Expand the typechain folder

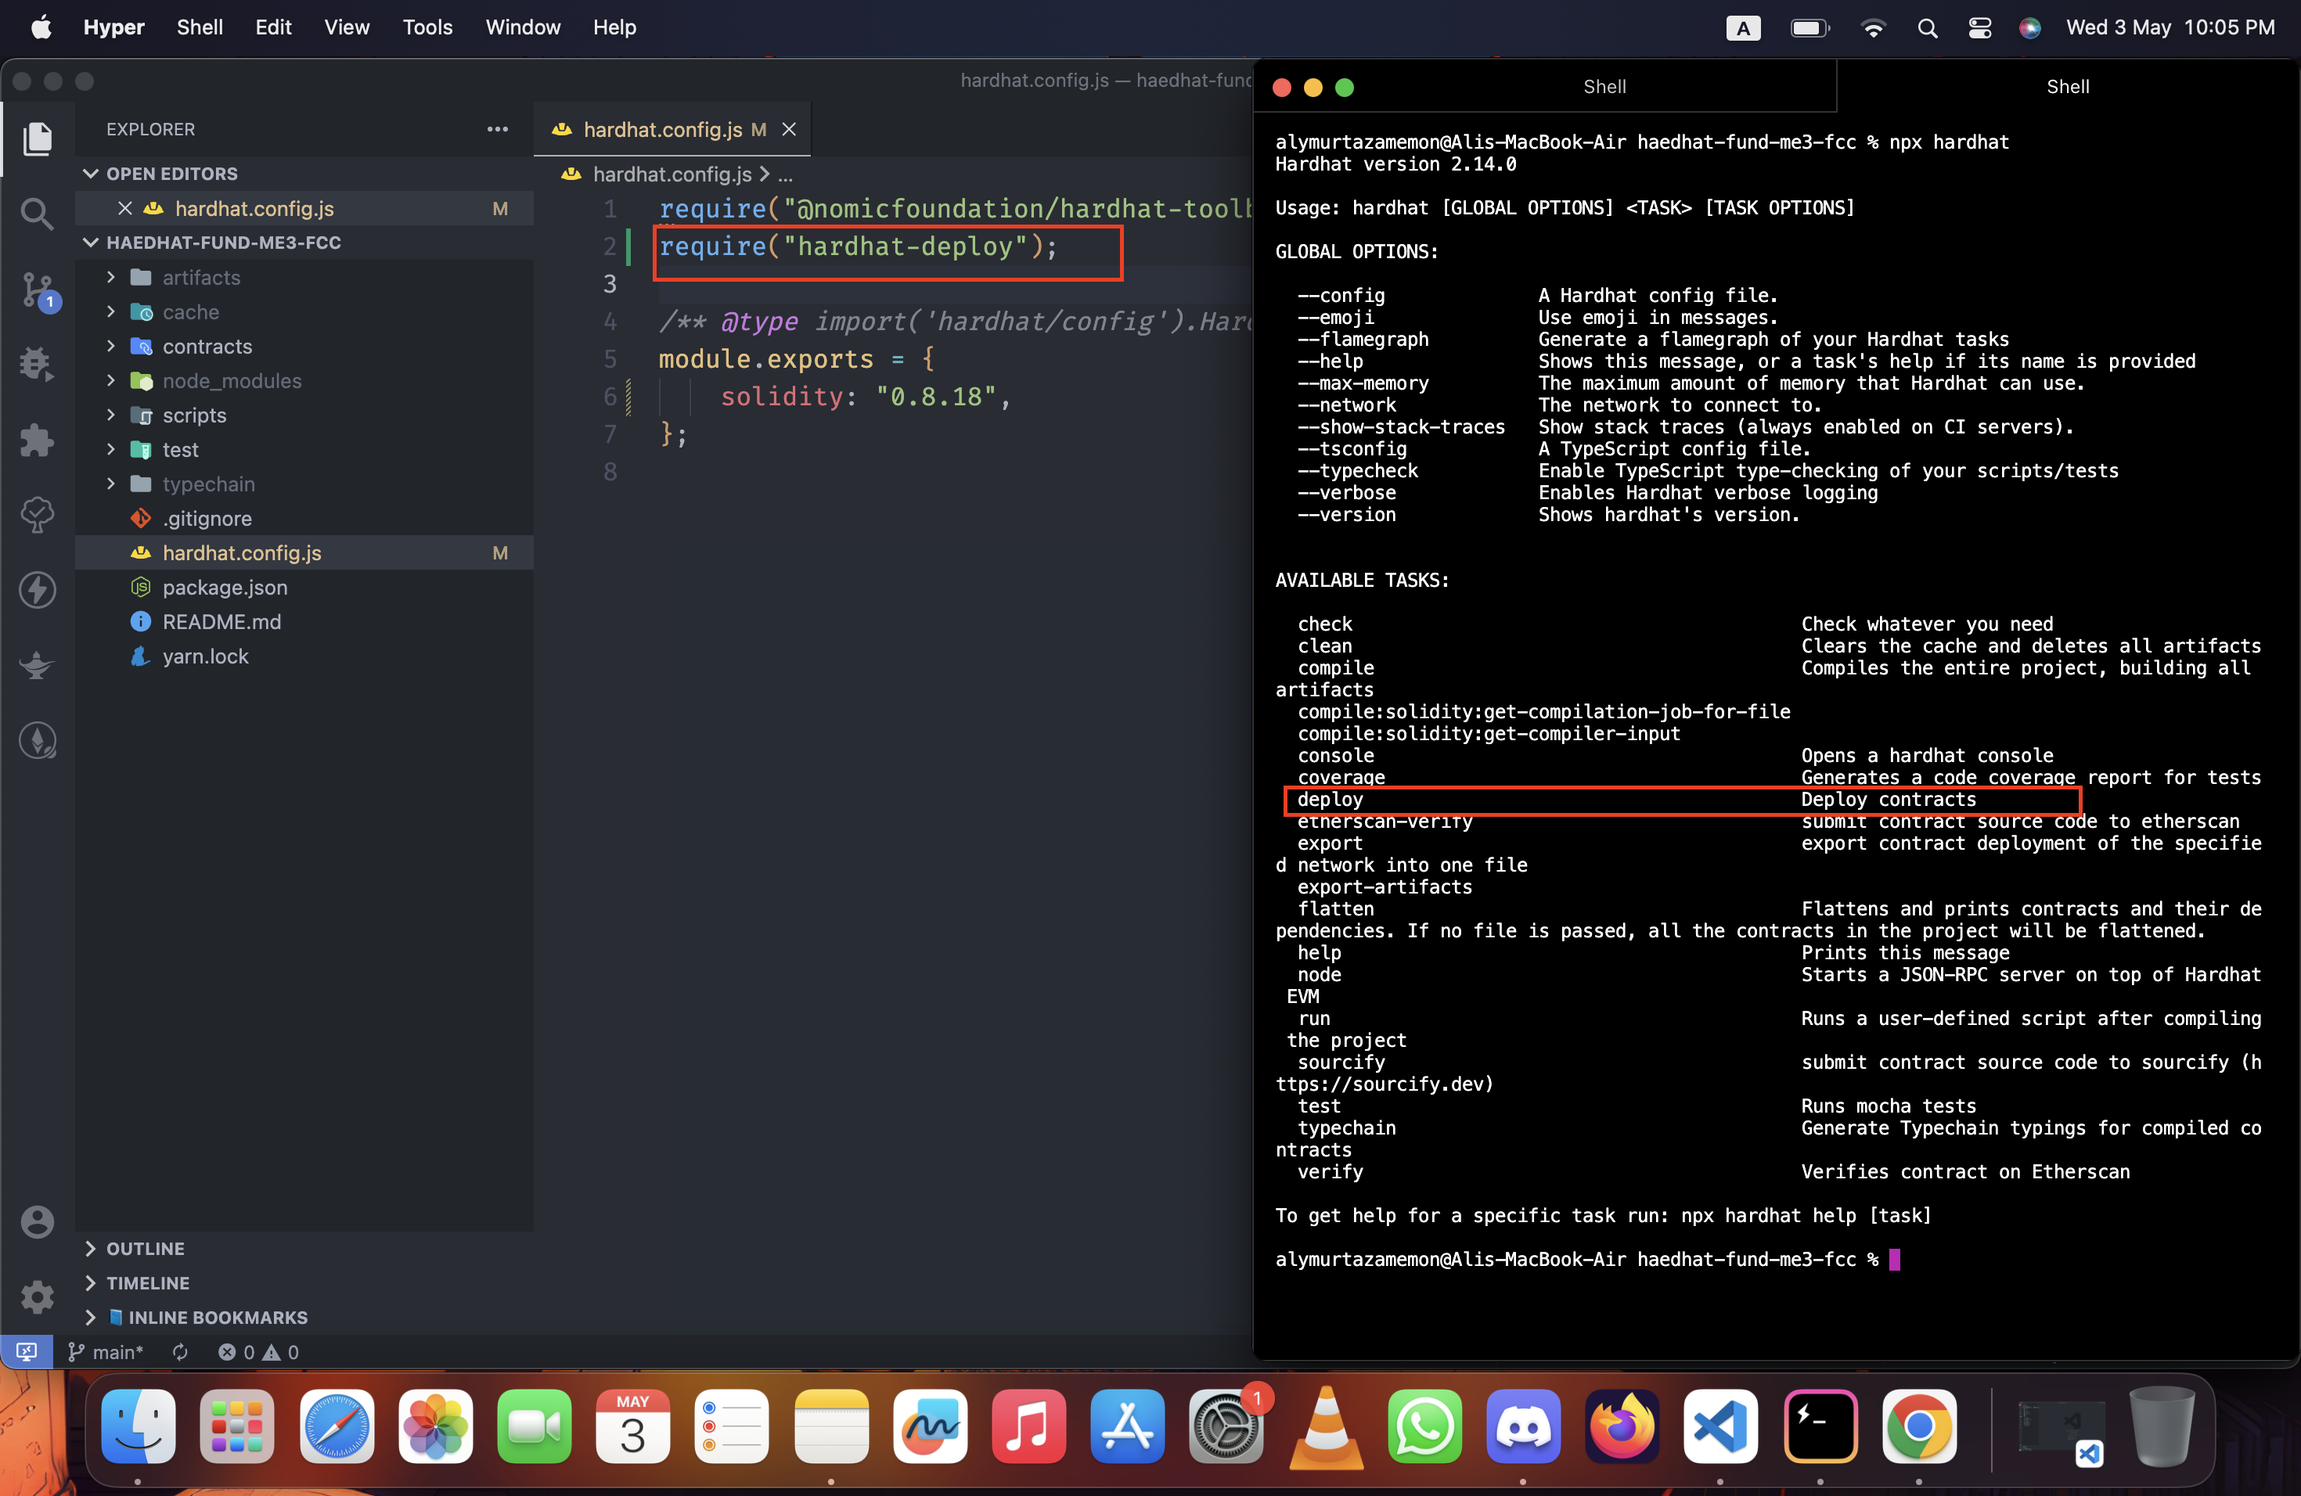click(304, 484)
